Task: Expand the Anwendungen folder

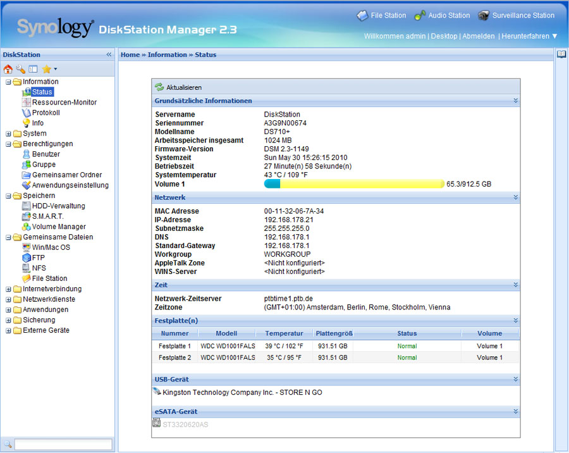Action: 8,310
